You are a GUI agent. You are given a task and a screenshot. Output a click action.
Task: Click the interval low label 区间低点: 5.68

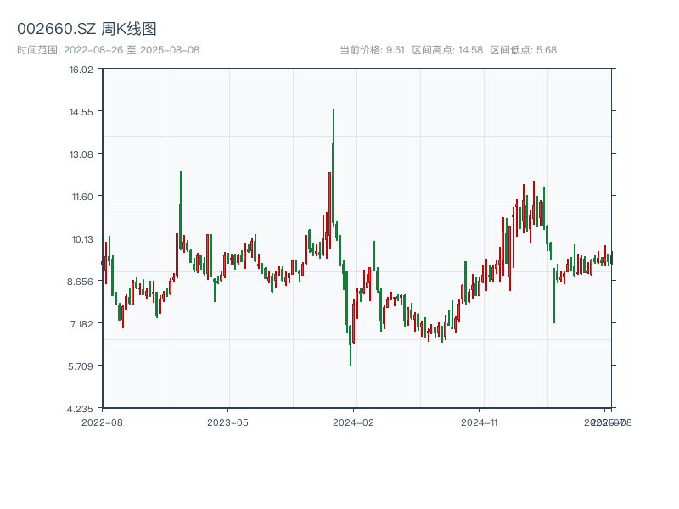[x=524, y=50]
